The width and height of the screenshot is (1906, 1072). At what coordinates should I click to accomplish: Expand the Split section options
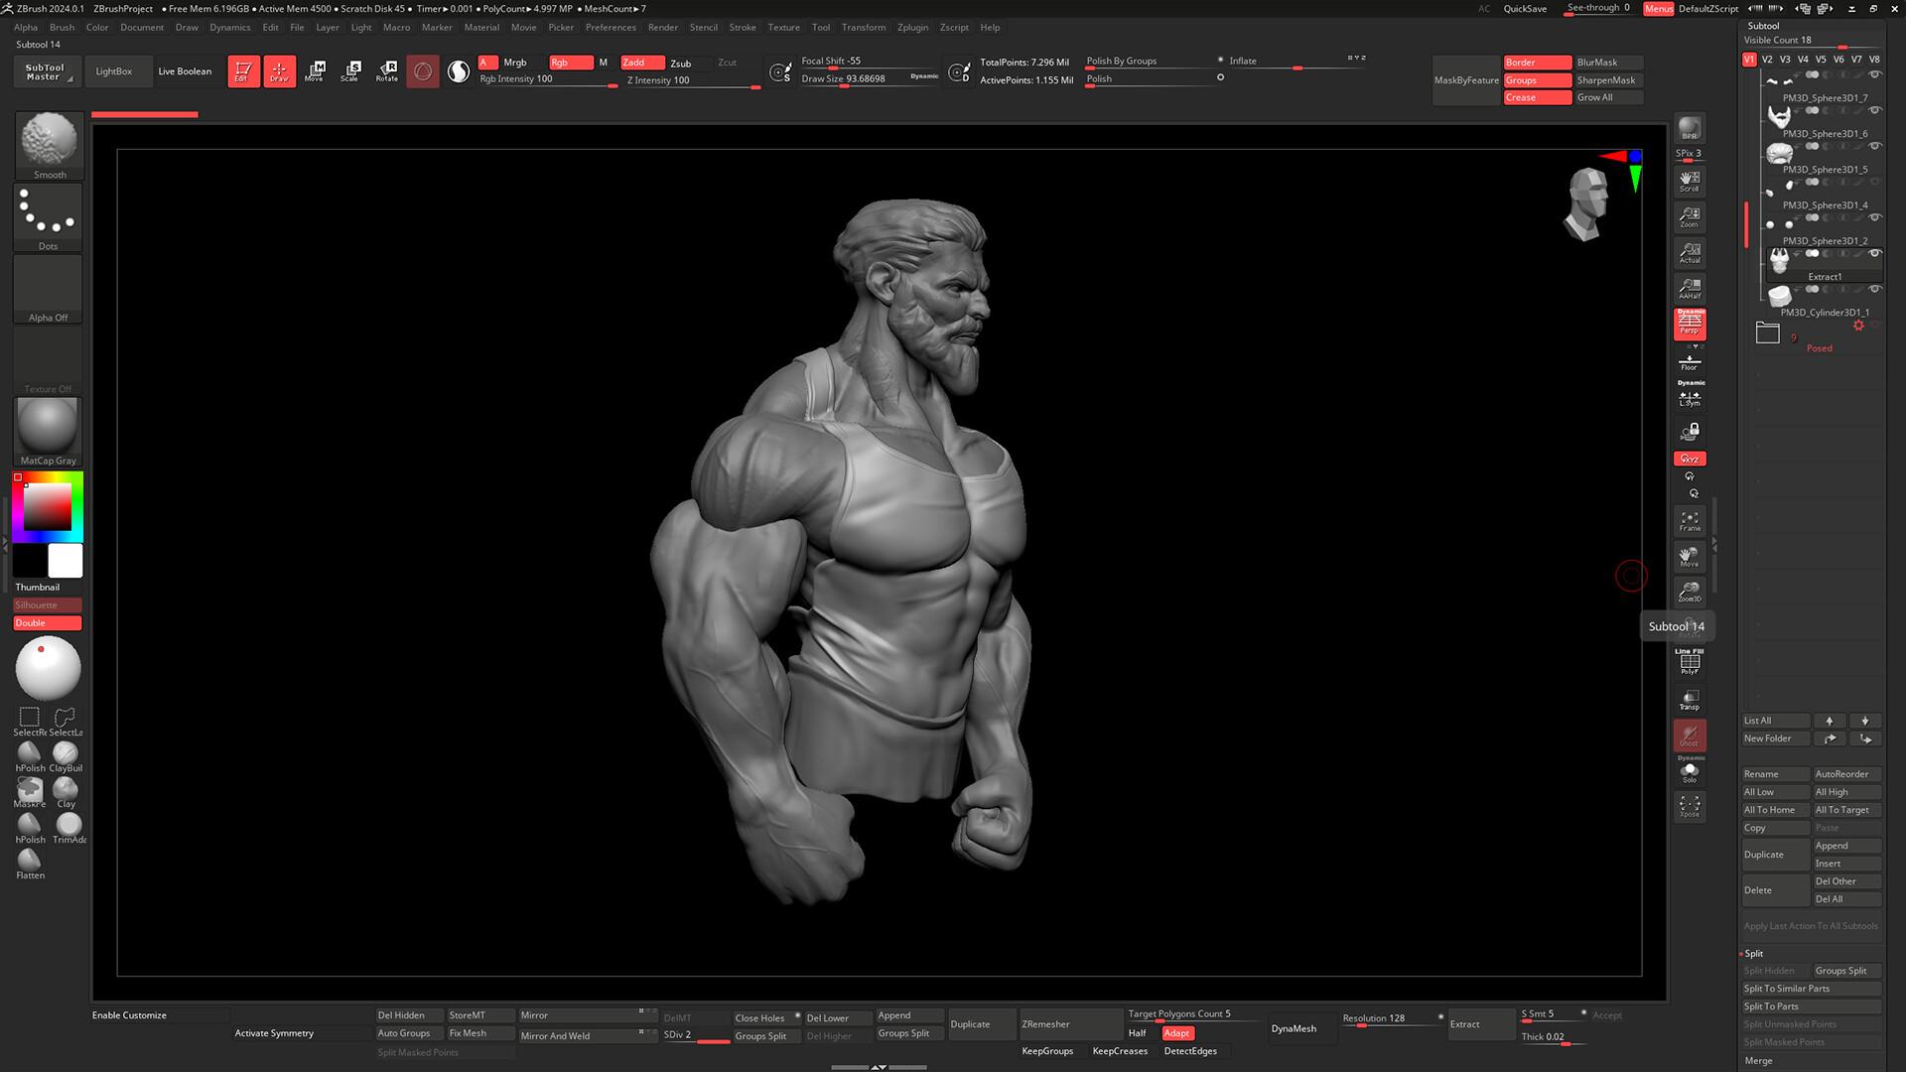[x=1753, y=953]
